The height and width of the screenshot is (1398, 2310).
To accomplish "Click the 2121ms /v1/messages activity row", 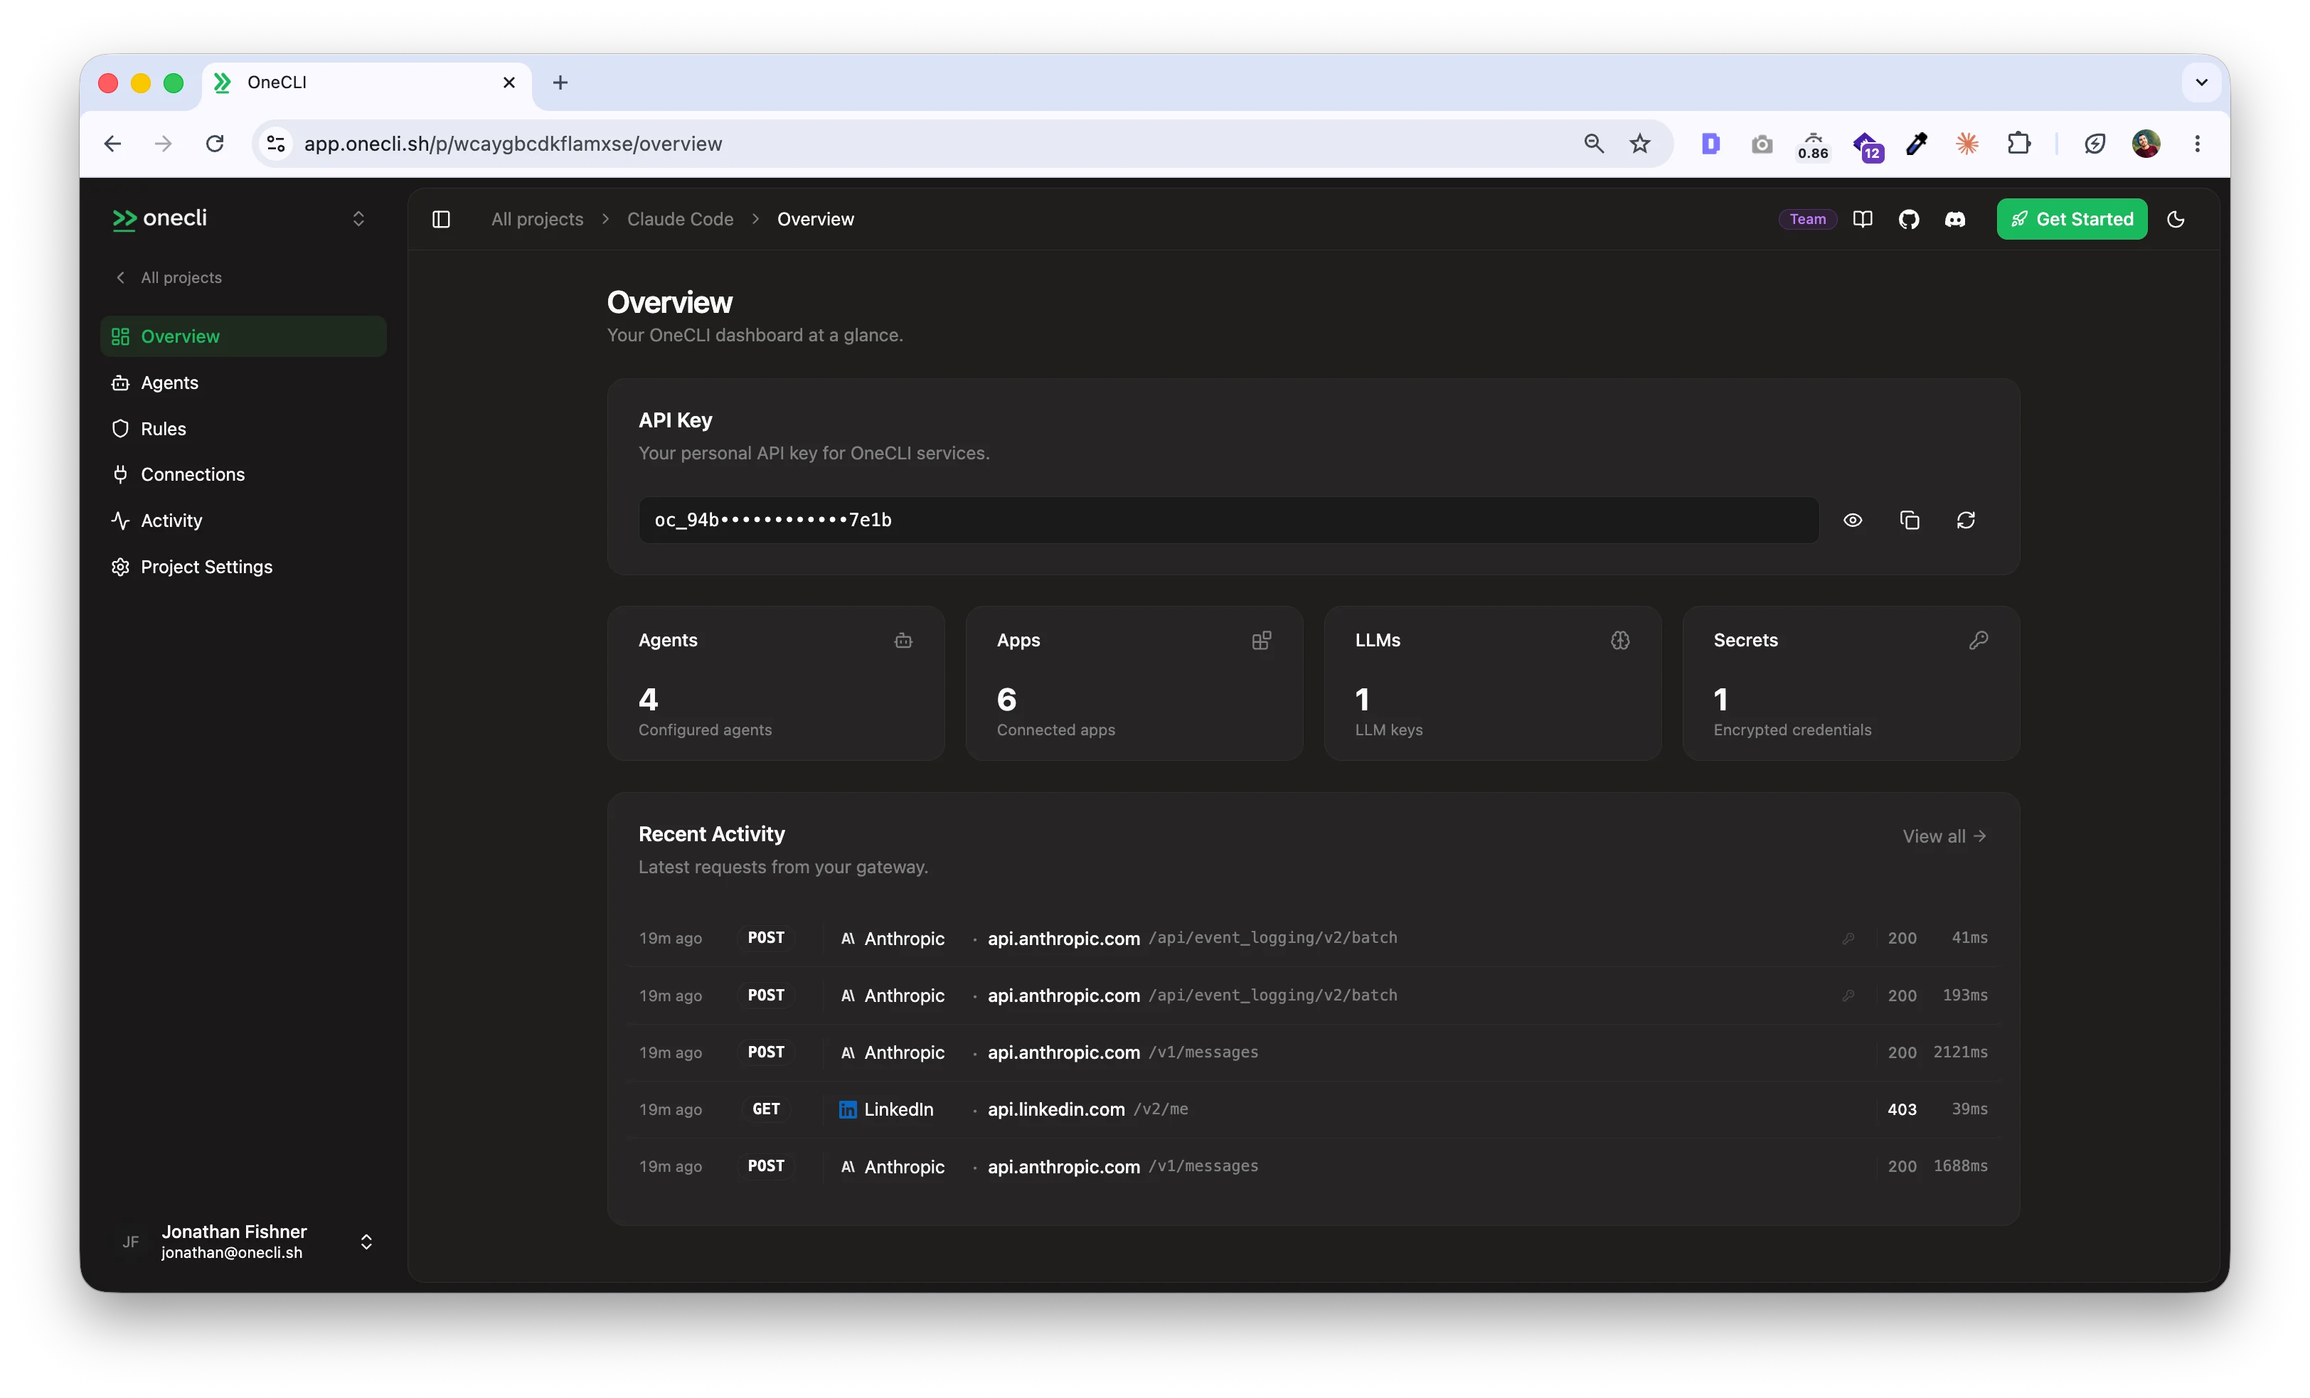I will tap(1312, 1052).
